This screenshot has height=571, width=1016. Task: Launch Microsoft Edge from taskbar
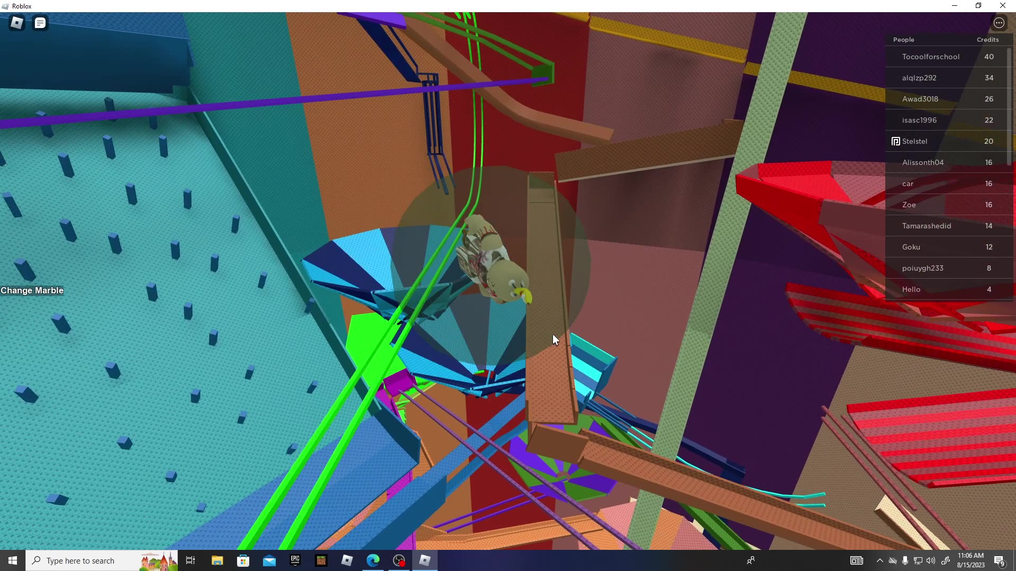(x=373, y=560)
